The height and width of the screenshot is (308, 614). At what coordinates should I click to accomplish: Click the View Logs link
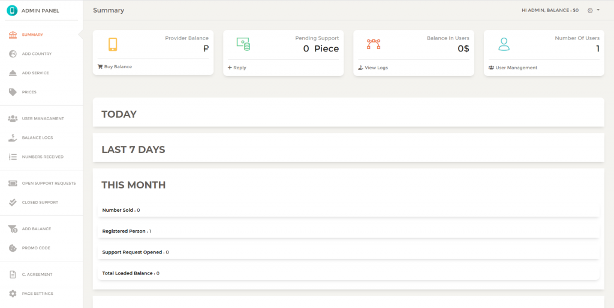(373, 68)
